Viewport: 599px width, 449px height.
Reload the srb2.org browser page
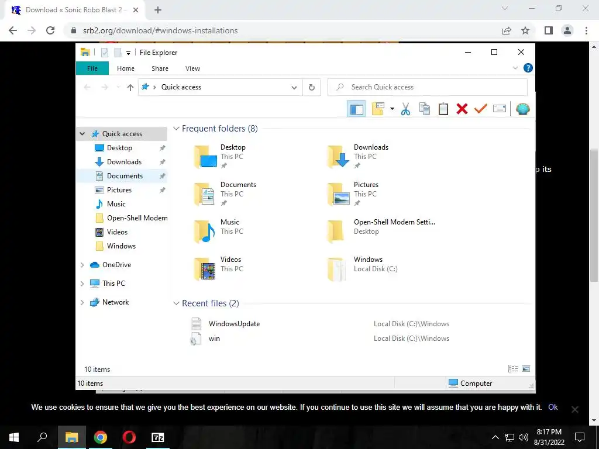click(50, 30)
